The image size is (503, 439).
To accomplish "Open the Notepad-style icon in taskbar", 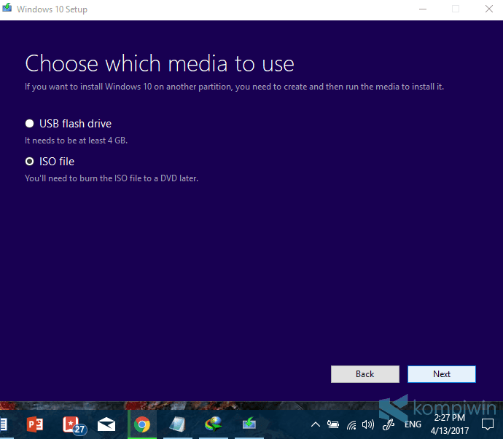I will click(x=177, y=424).
